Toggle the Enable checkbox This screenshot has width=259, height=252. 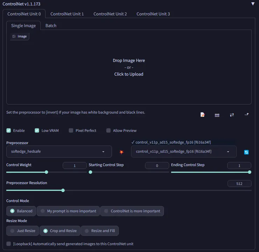click(x=9, y=131)
